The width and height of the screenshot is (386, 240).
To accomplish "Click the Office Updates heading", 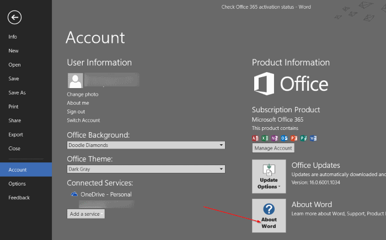I will pyautogui.click(x=315, y=165).
